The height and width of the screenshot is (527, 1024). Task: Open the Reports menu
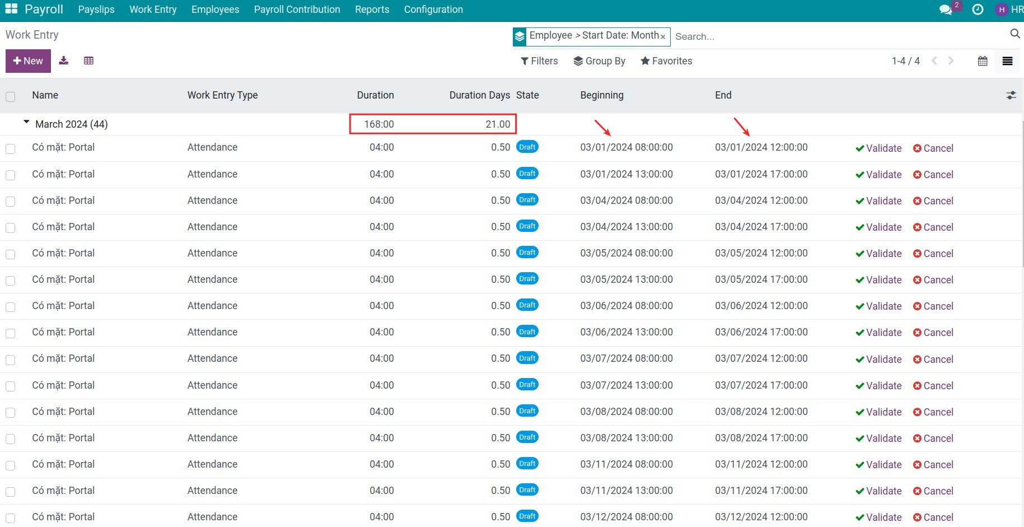(372, 10)
